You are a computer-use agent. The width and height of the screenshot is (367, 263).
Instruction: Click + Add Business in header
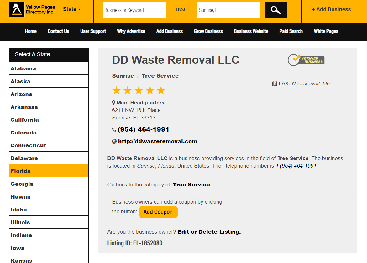(331, 9)
